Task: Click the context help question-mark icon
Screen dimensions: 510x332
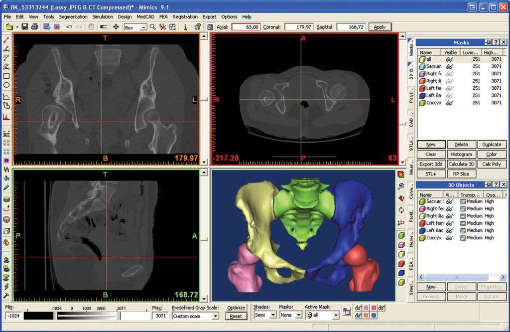Action: (198, 27)
